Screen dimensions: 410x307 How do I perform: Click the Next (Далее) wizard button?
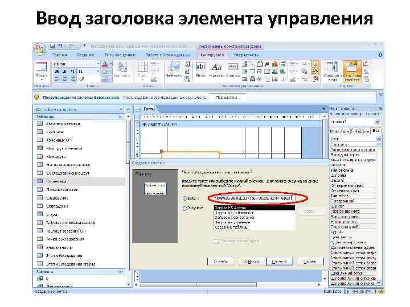point(279,262)
